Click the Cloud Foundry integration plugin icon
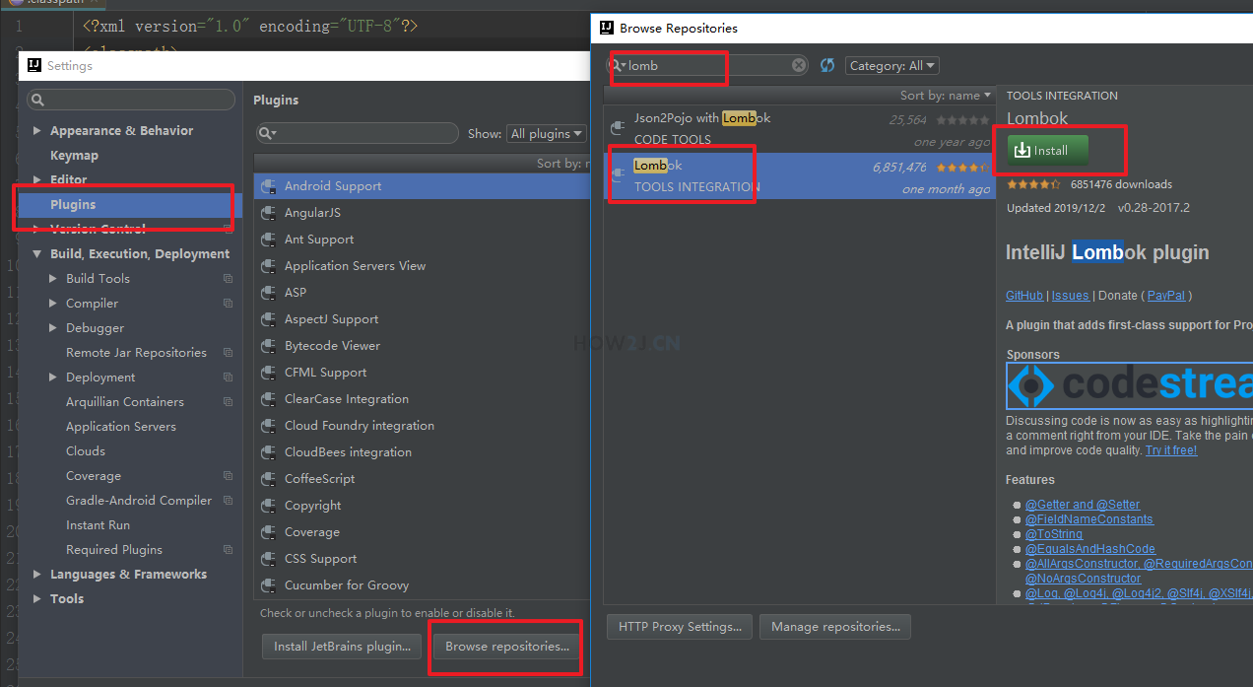Viewport: 1253px width, 687px height. (268, 426)
